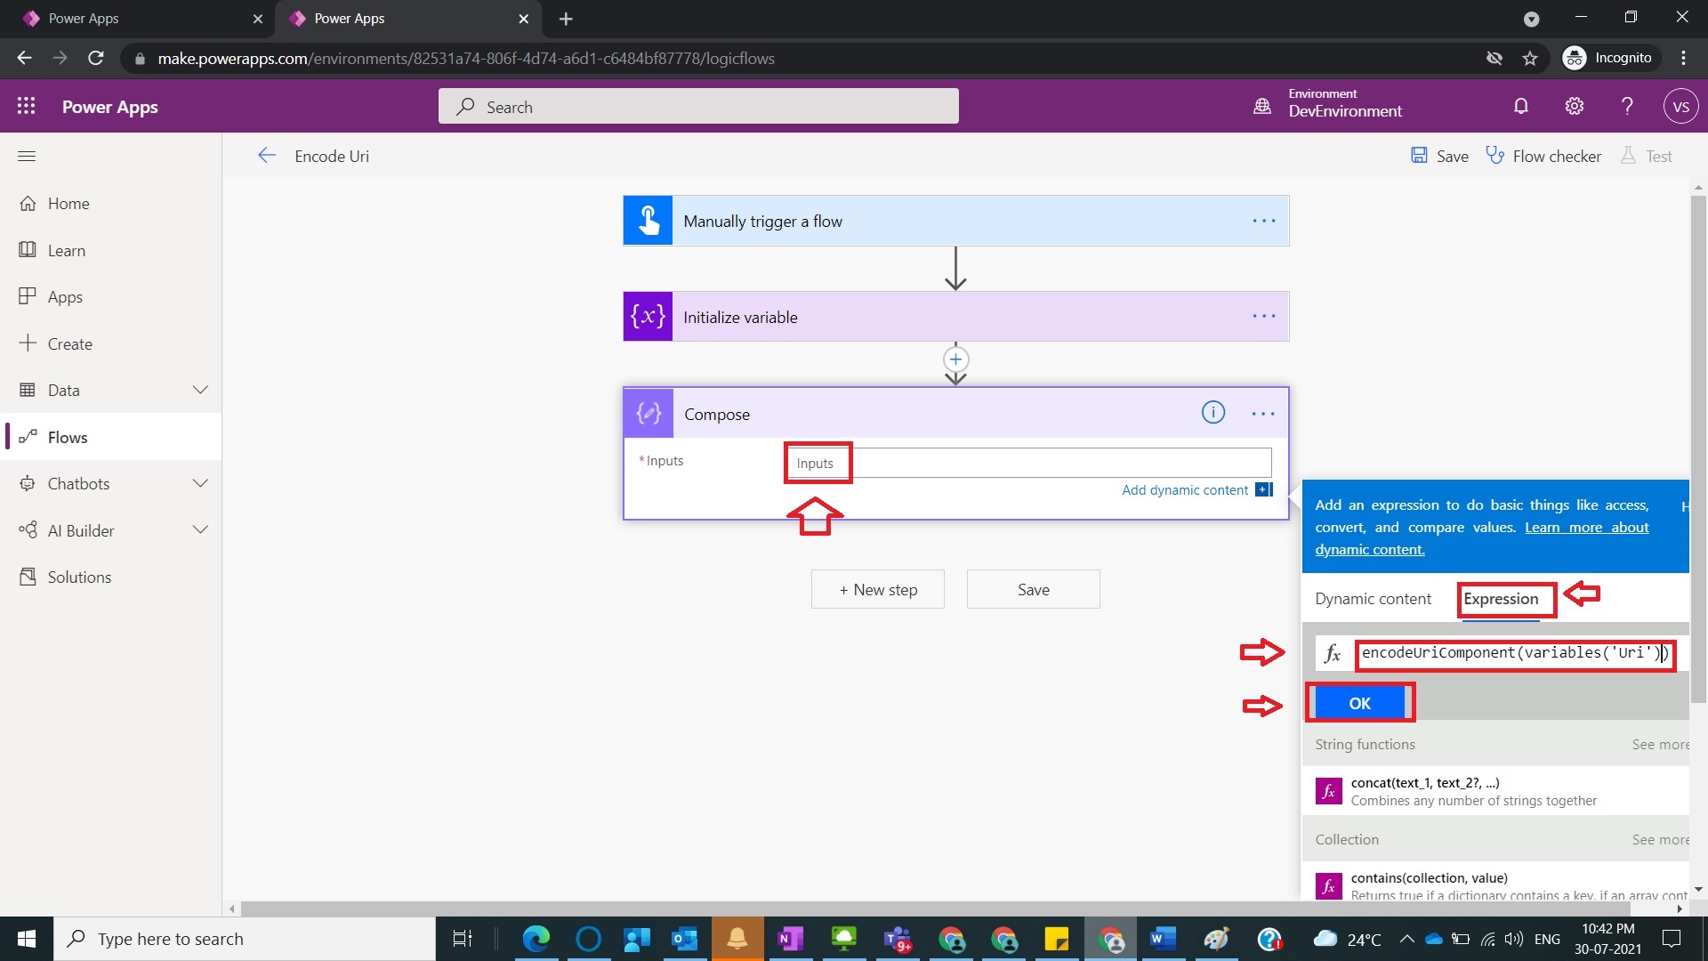Expand the Data section in the sidebar
1708x961 pixels.
[x=201, y=389]
